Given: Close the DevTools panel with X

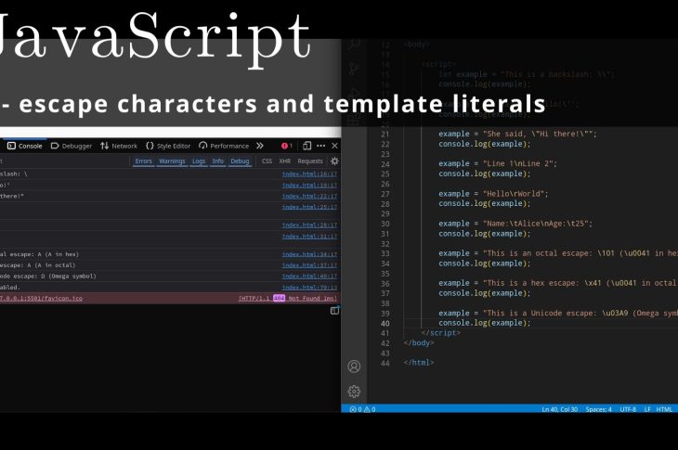Looking at the screenshot, I should click(334, 146).
